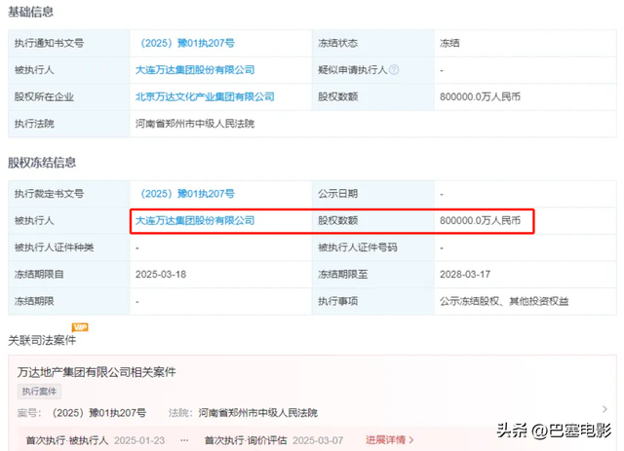
Task: Select case number (2025)豫01执207号 after 案号
Action: (x=98, y=413)
